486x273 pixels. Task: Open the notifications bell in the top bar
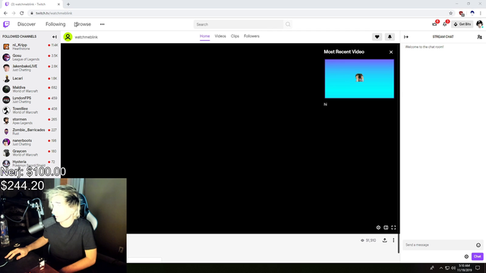click(x=445, y=24)
